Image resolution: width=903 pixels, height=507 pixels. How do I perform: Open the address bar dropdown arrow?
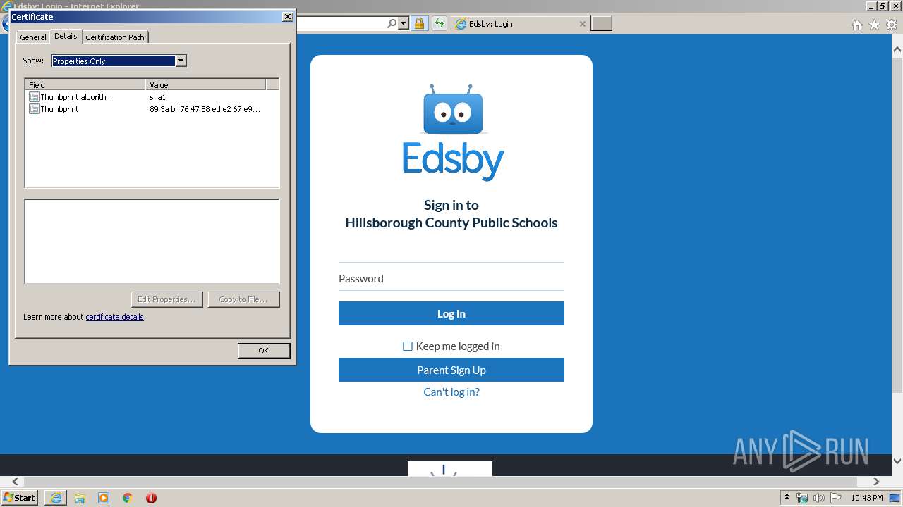[404, 24]
